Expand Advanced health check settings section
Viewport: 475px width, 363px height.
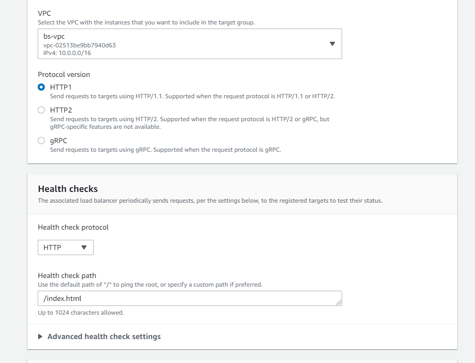104,337
